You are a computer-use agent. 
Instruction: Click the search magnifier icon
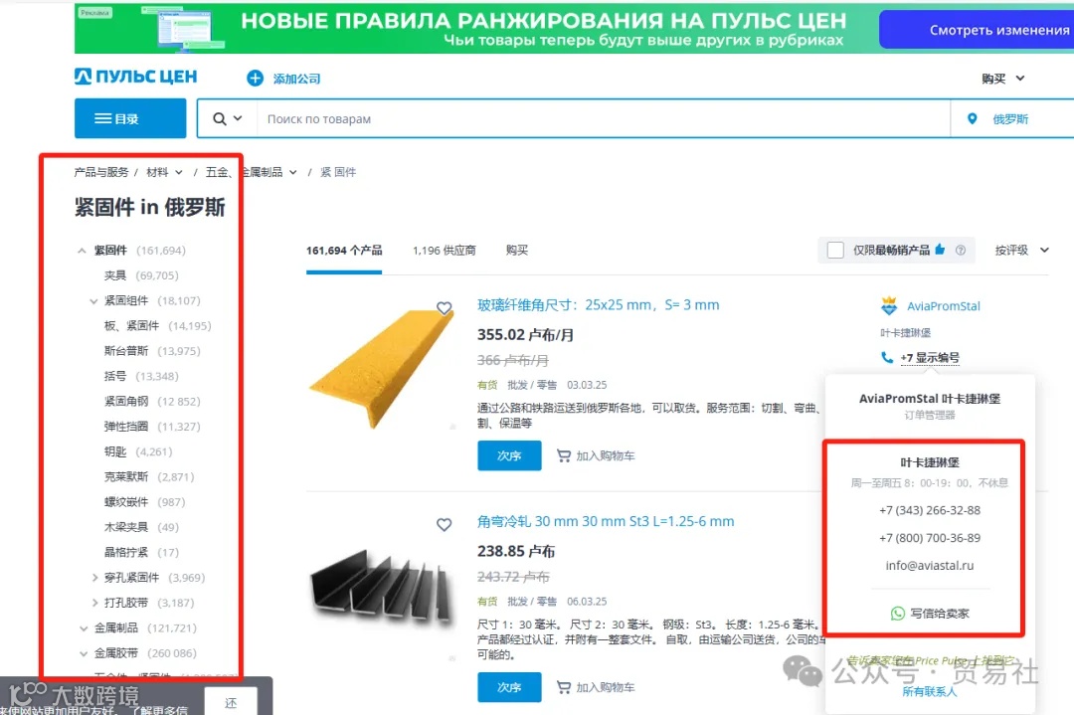219,119
